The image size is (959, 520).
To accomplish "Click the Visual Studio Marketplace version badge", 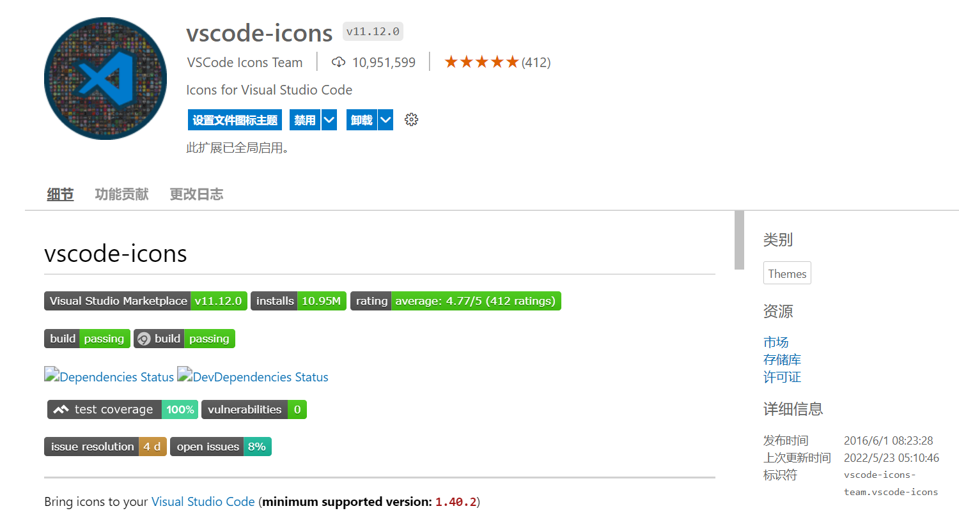I will [146, 301].
